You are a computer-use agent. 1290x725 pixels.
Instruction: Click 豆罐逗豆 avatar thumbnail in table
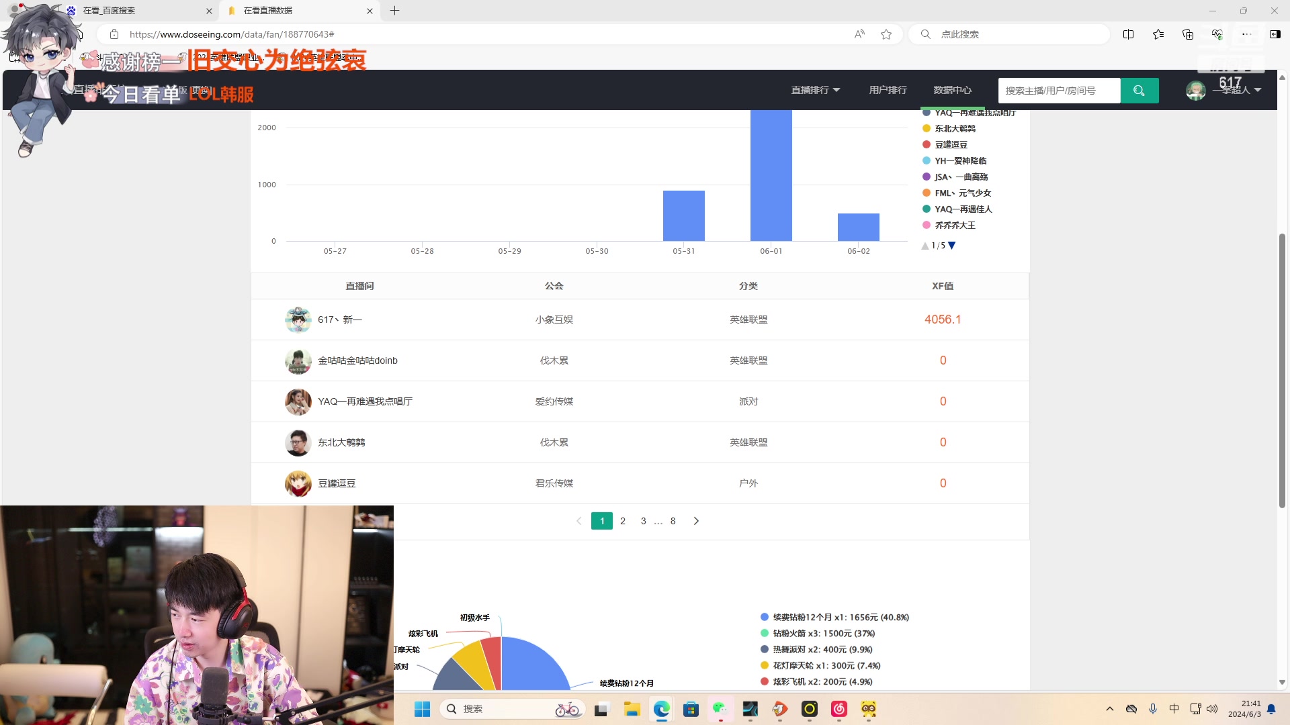pyautogui.click(x=298, y=484)
